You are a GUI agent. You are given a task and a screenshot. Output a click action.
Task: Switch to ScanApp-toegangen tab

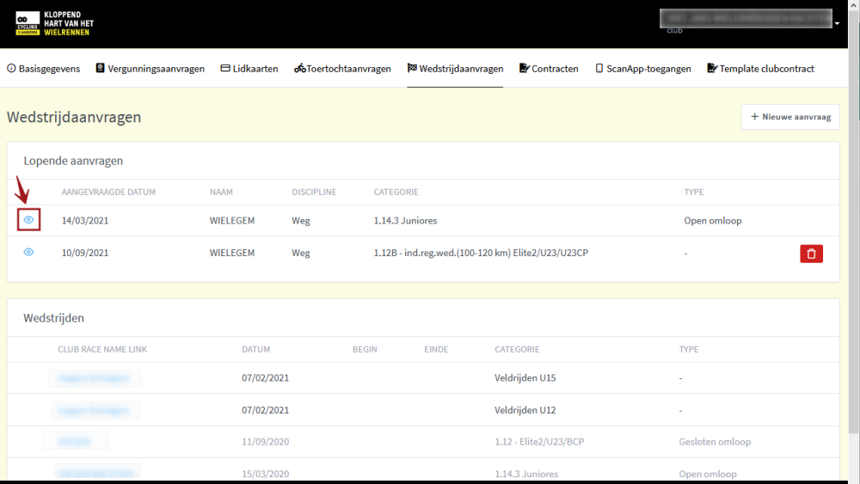pos(642,69)
